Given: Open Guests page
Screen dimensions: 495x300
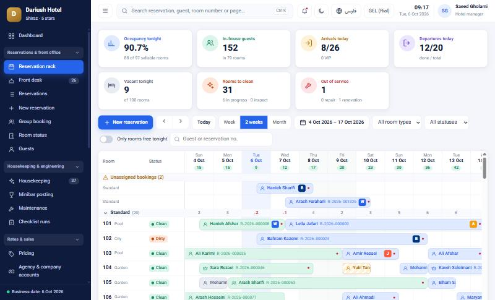Looking at the screenshot, I should coord(43,148).
